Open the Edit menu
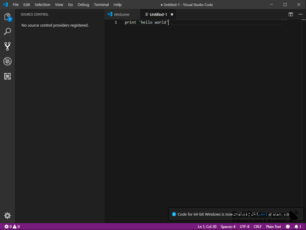 (27, 4)
